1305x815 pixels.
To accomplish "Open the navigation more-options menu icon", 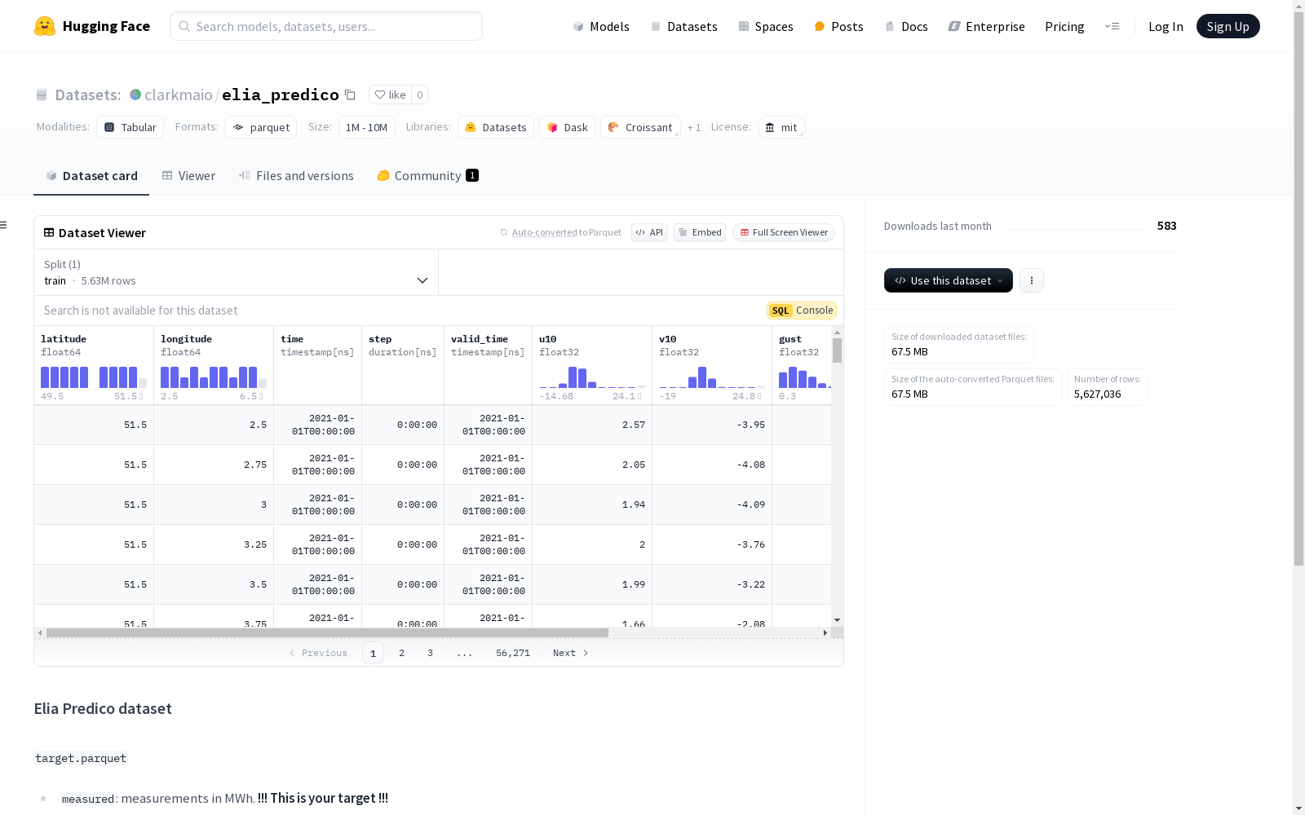I will [1112, 26].
